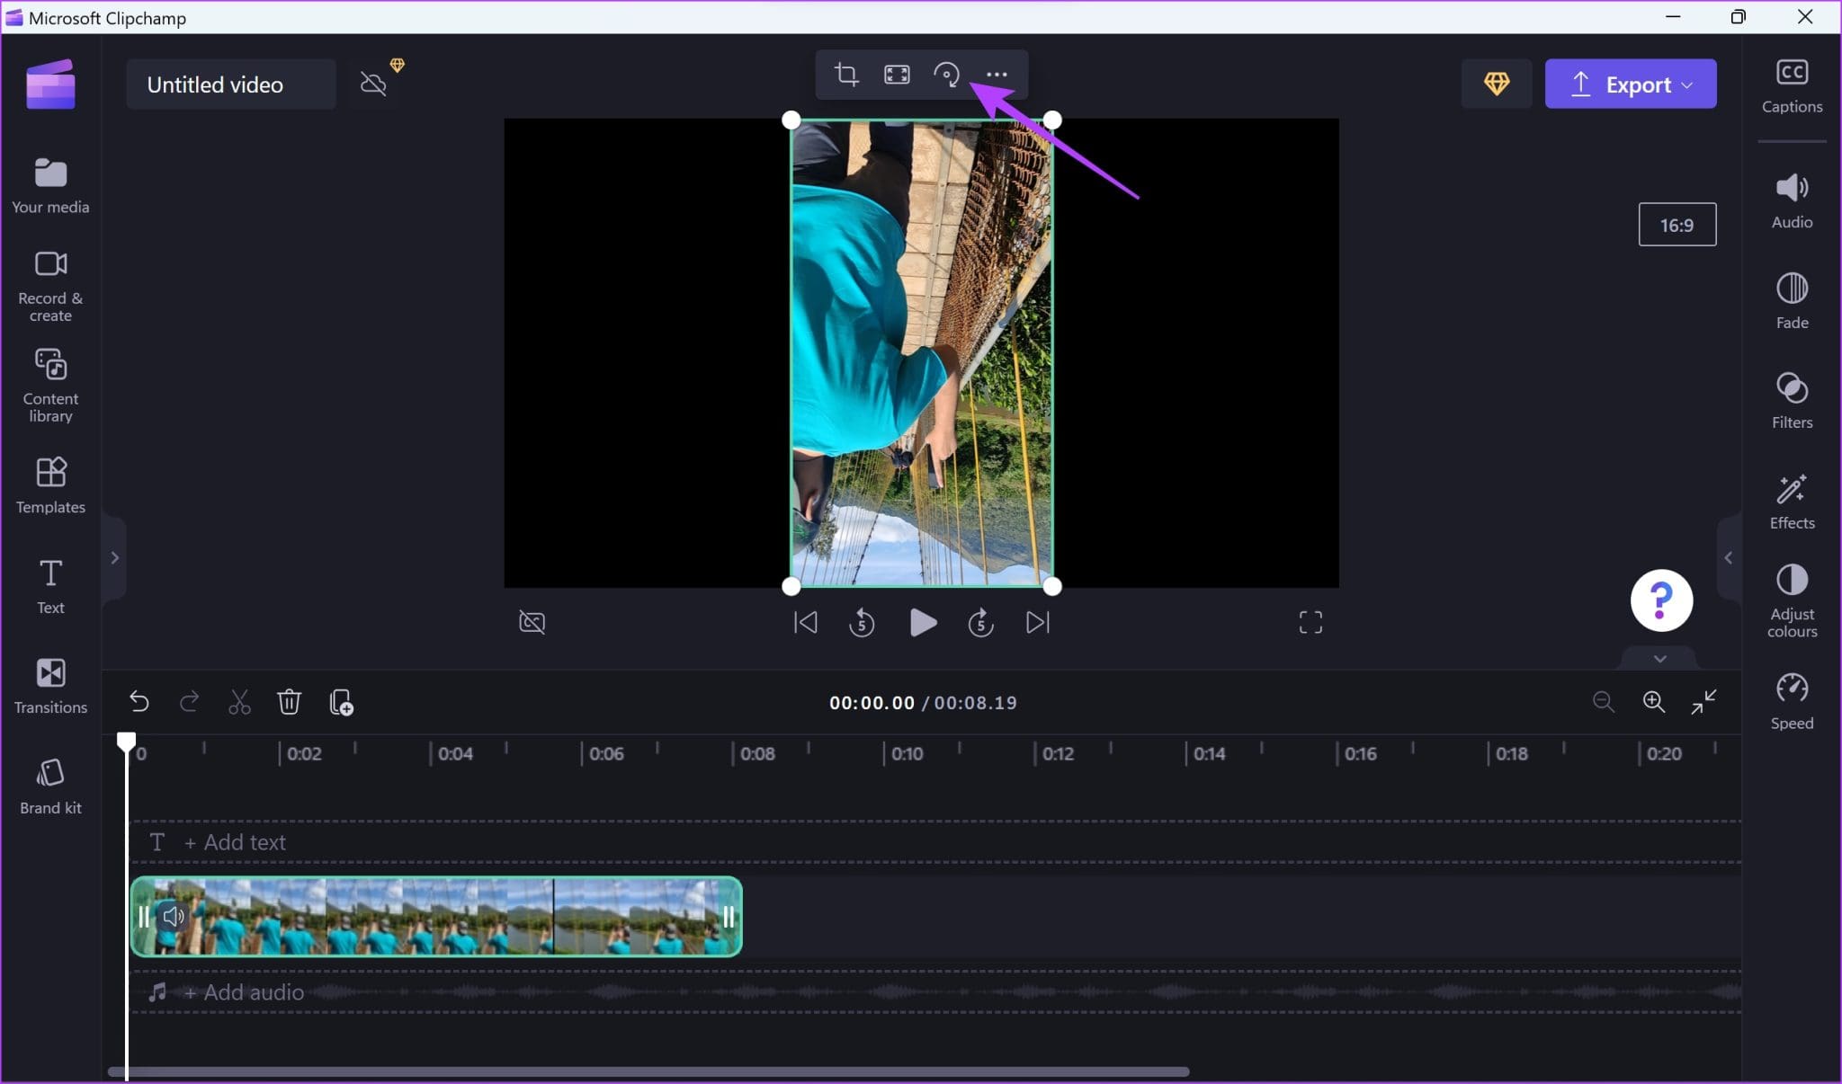Open the three-dot more options menu
Image resolution: width=1842 pixels, height=1084 pixels.
[997, 75]
